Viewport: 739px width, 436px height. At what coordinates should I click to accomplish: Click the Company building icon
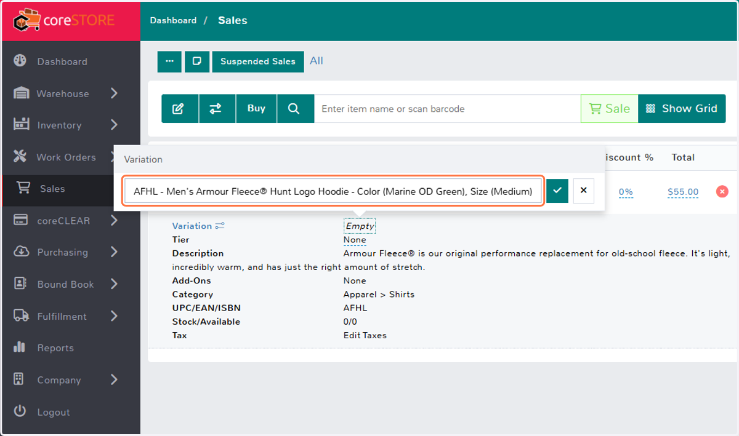pos(18,379)
